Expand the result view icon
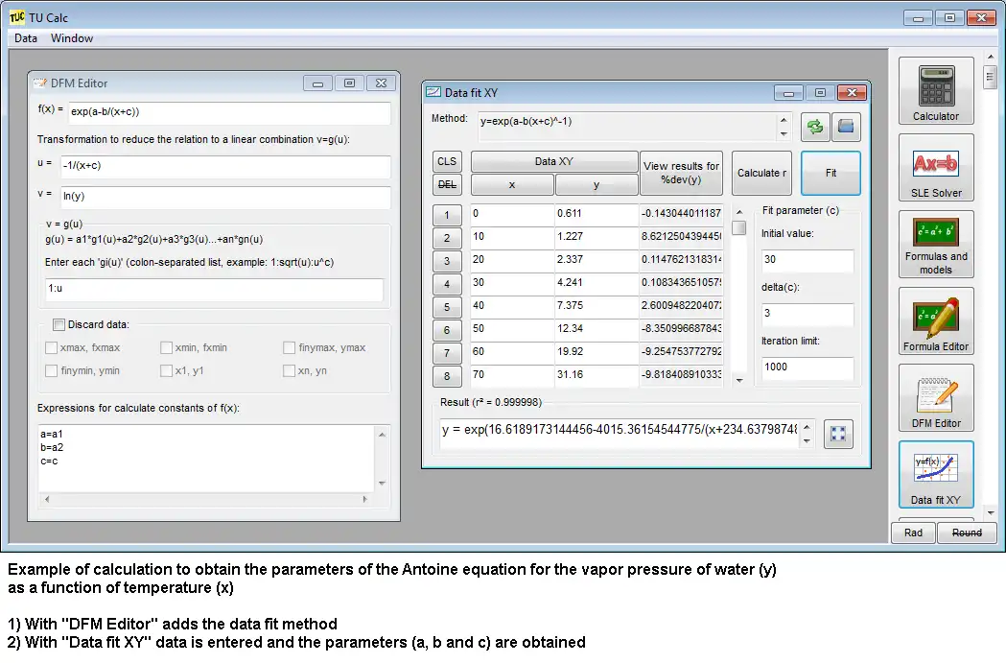 [838, 434]
